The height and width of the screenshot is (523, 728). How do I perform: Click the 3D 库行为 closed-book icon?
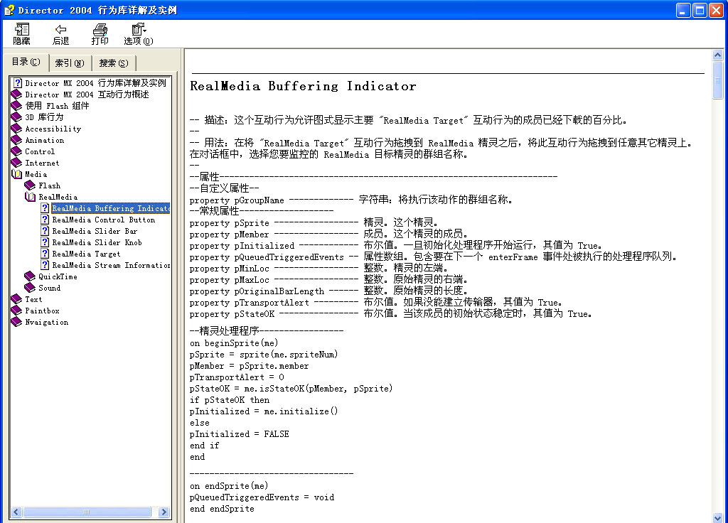pos(17,117)
